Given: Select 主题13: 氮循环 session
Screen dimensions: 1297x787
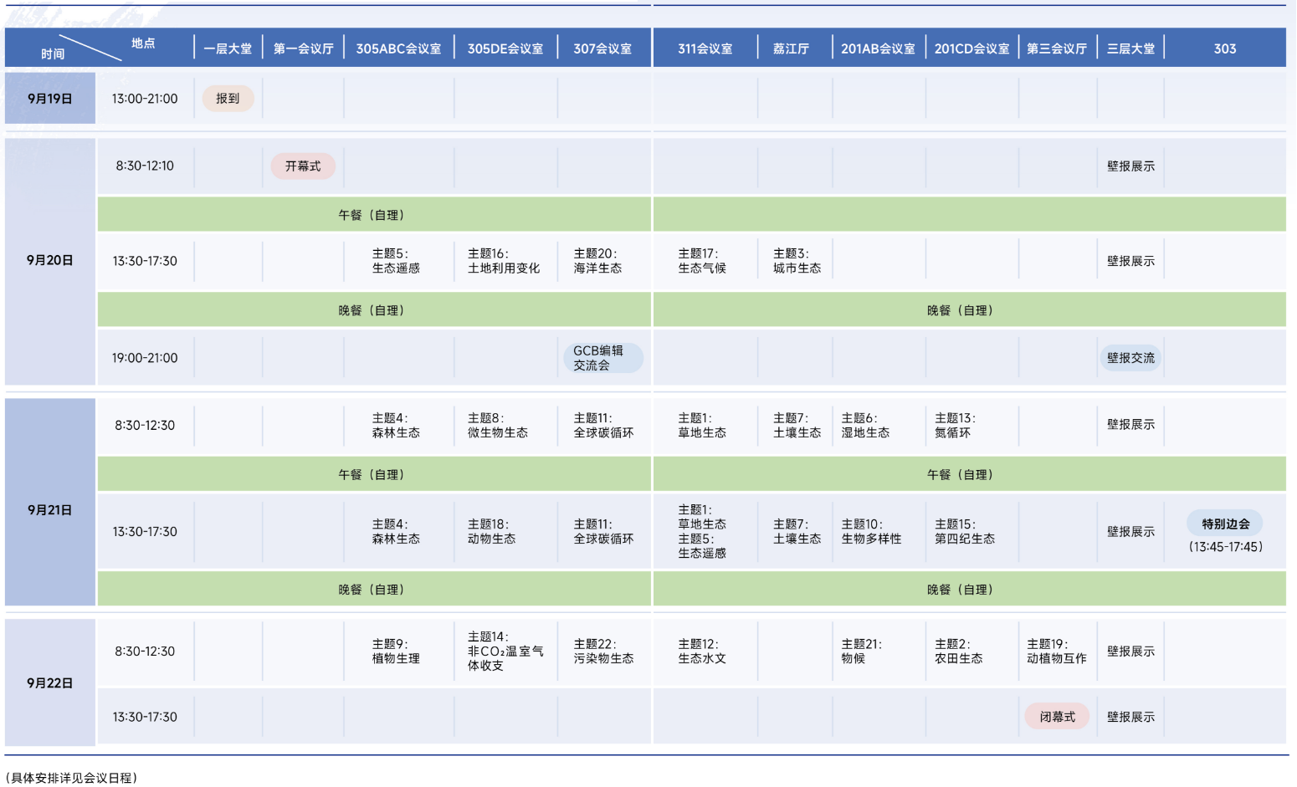Looking at the screenshot, I should (x=955, y=425).
